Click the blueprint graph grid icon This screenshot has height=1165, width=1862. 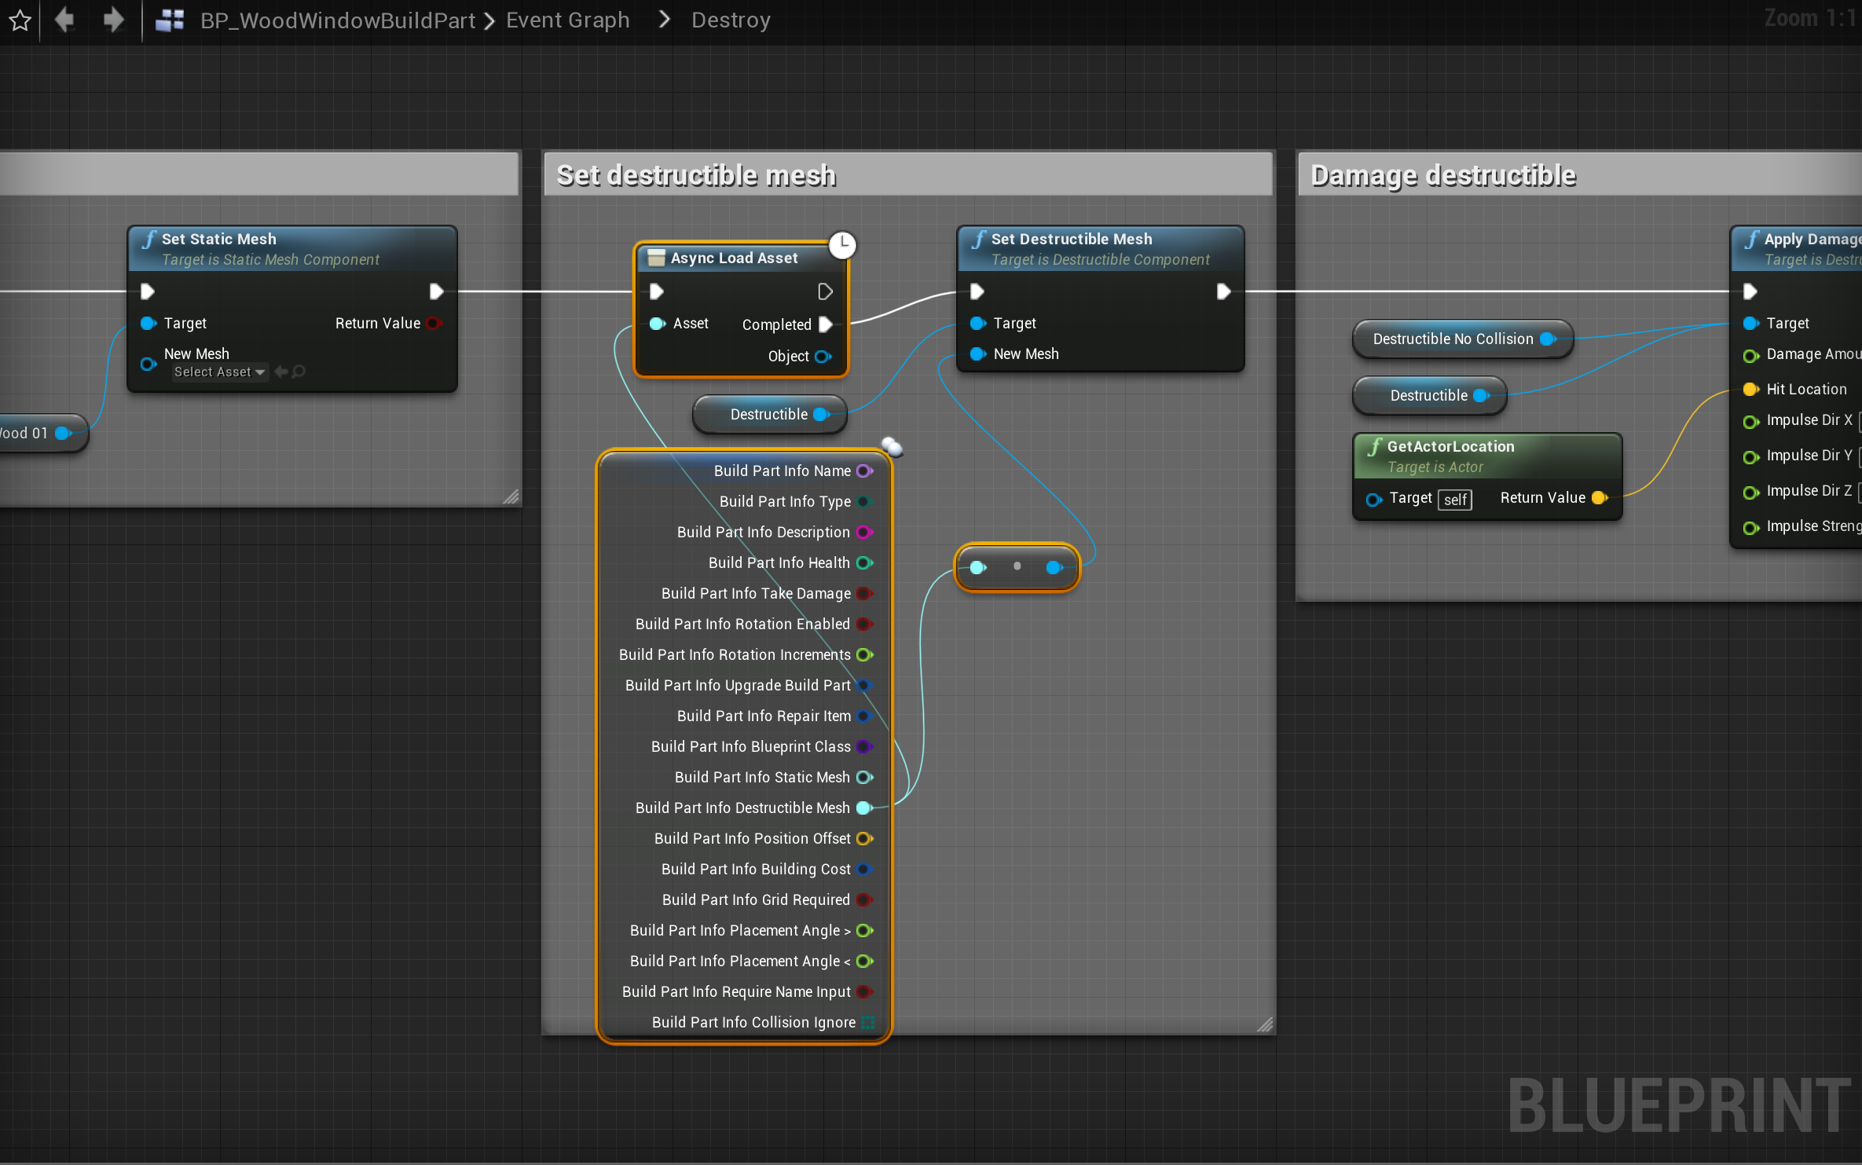(x=170, y=20)
